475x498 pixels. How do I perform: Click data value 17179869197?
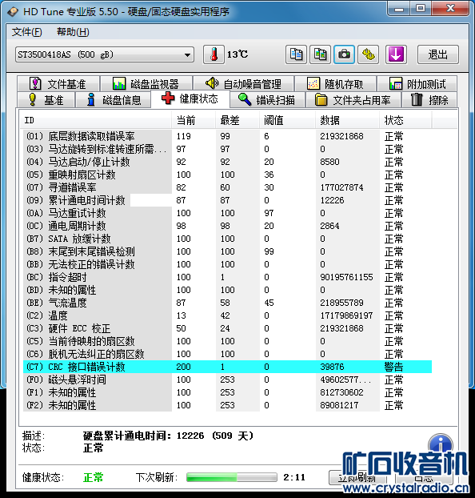point(346,315)
